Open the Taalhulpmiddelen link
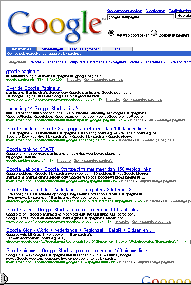 click(x=180, y=10)
